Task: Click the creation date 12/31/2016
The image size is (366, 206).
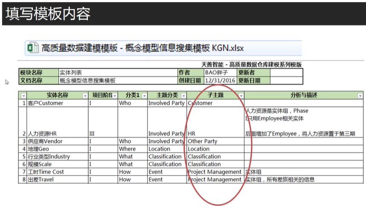Action: click(221, 81)
